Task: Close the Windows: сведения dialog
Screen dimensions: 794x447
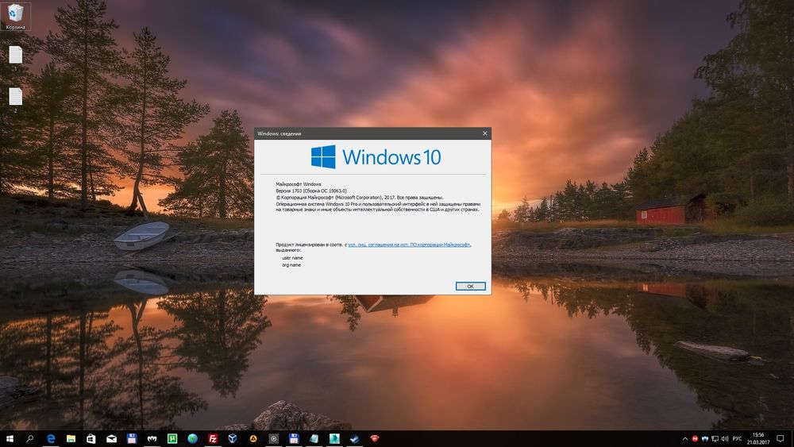Action: [484, 133]
